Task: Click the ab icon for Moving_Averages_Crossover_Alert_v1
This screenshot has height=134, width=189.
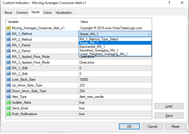Action: pos(8,28)
